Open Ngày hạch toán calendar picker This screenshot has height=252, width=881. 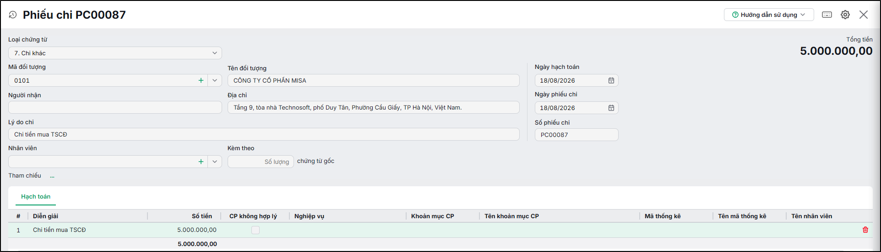click(611, 80)
